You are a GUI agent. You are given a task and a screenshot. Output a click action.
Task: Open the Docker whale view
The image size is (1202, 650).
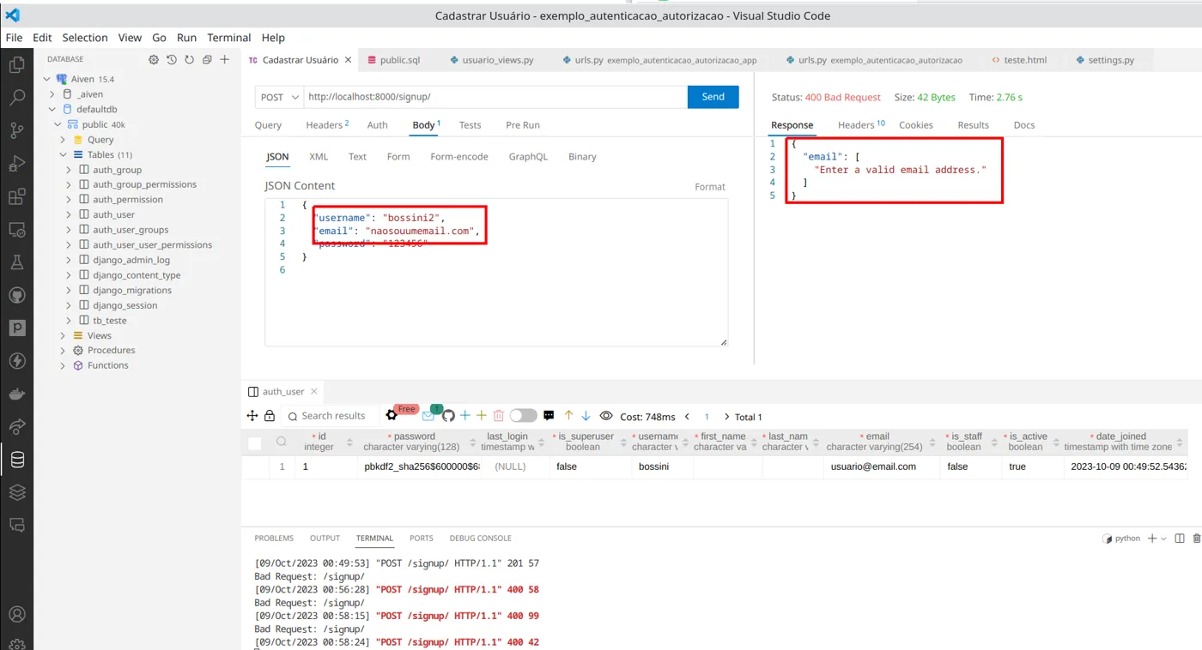coord(16,394)
